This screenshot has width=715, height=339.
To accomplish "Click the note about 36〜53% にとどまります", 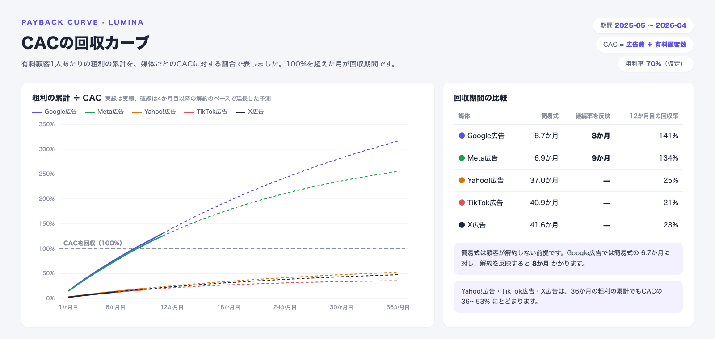I will coord(568,297).
